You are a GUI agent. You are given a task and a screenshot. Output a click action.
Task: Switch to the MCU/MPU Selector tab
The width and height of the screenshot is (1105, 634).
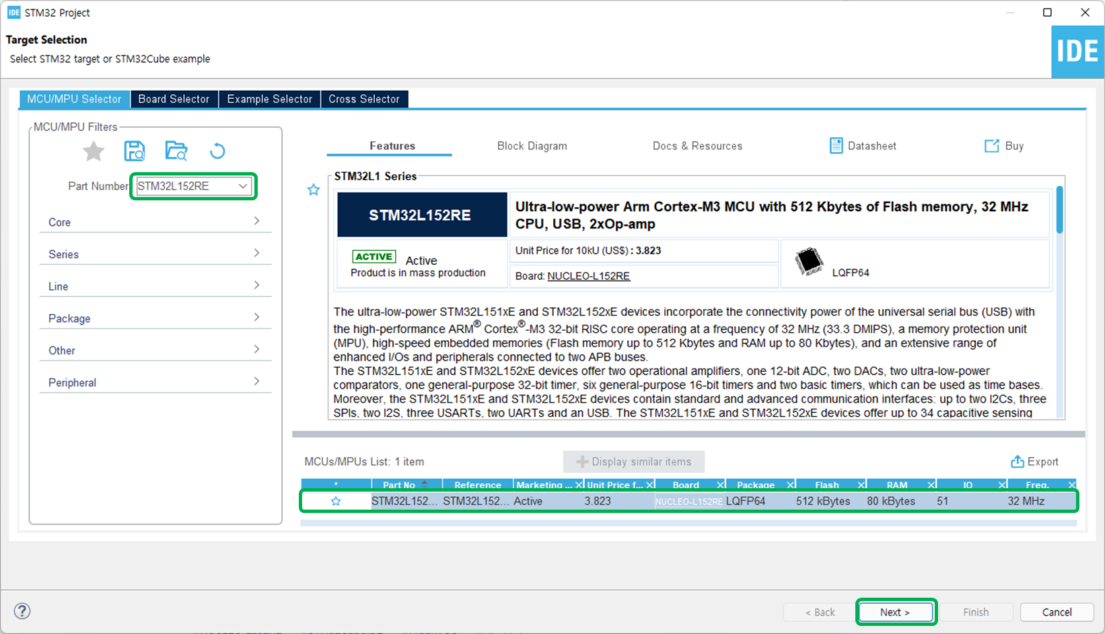click(x=74, y=99)
